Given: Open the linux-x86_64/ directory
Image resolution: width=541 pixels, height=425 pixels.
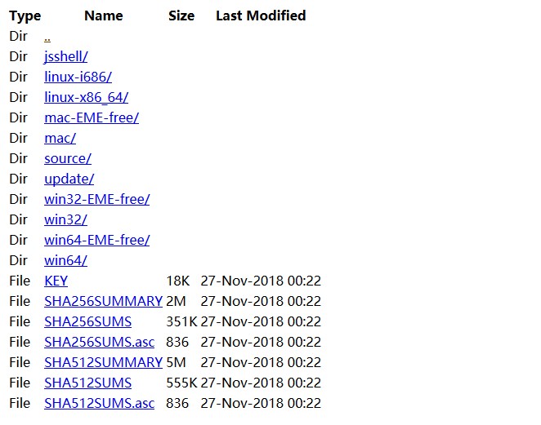Looking at the screenshot, I should (x=86, y=97).
